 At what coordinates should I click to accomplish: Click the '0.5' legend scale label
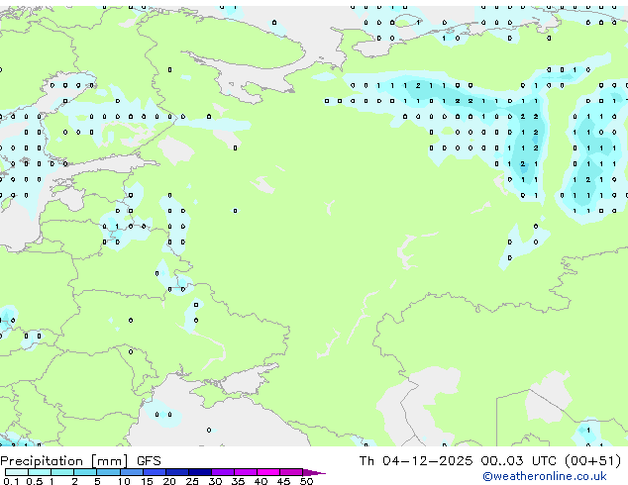click(35, 481)
